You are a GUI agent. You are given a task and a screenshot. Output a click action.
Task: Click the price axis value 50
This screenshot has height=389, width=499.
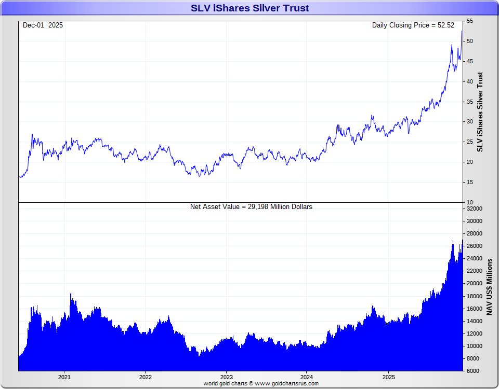click(x=470, y=41)
